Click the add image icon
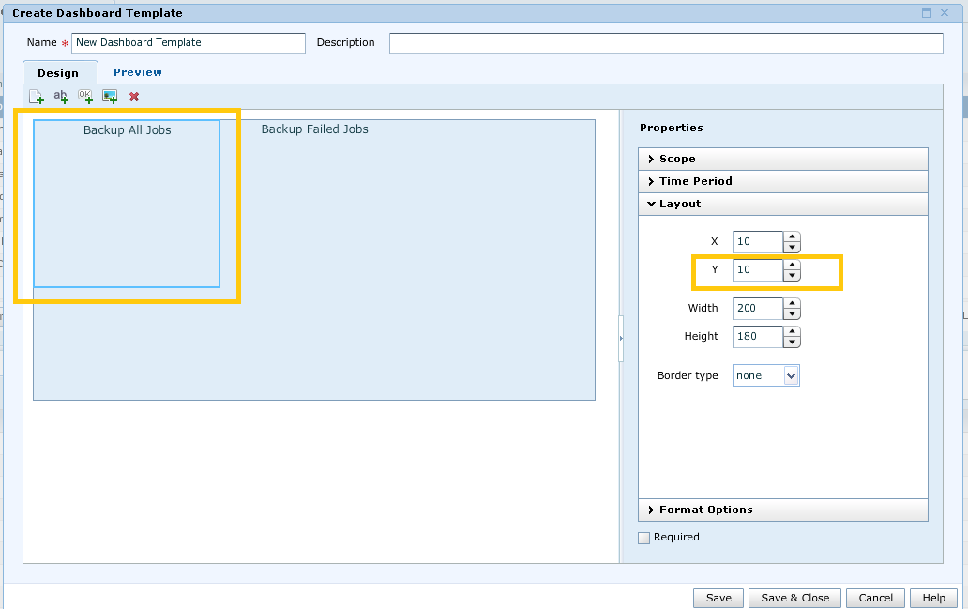The height and width of the screenshot is (609, 968). 110,97
